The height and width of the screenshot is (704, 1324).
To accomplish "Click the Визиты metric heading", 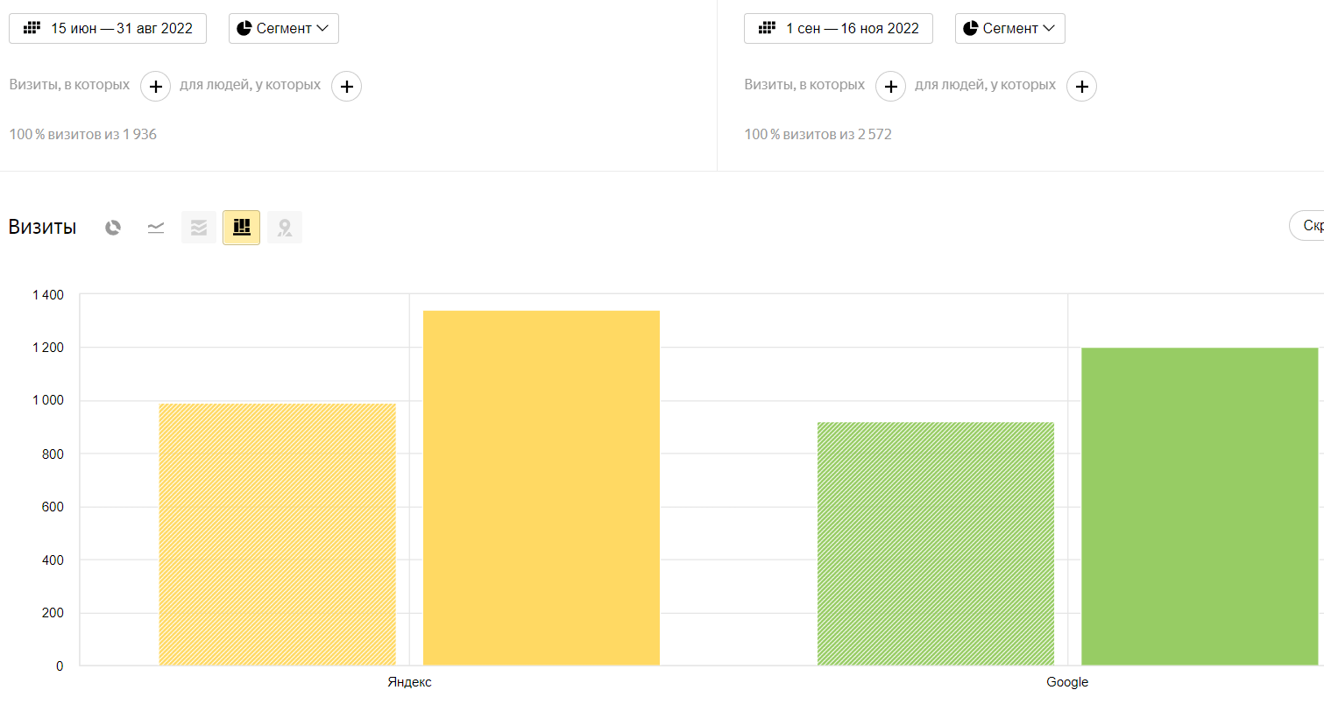I will [42, 227].
